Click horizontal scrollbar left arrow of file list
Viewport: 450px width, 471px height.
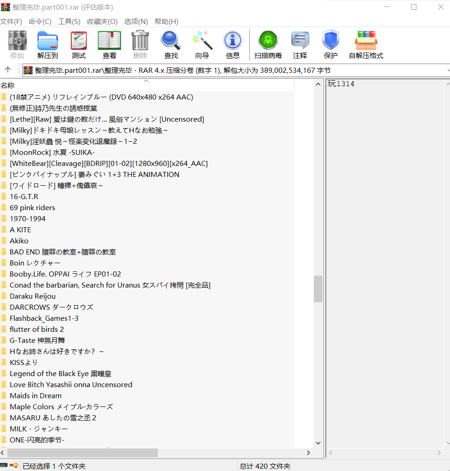[x=3, y=453]
